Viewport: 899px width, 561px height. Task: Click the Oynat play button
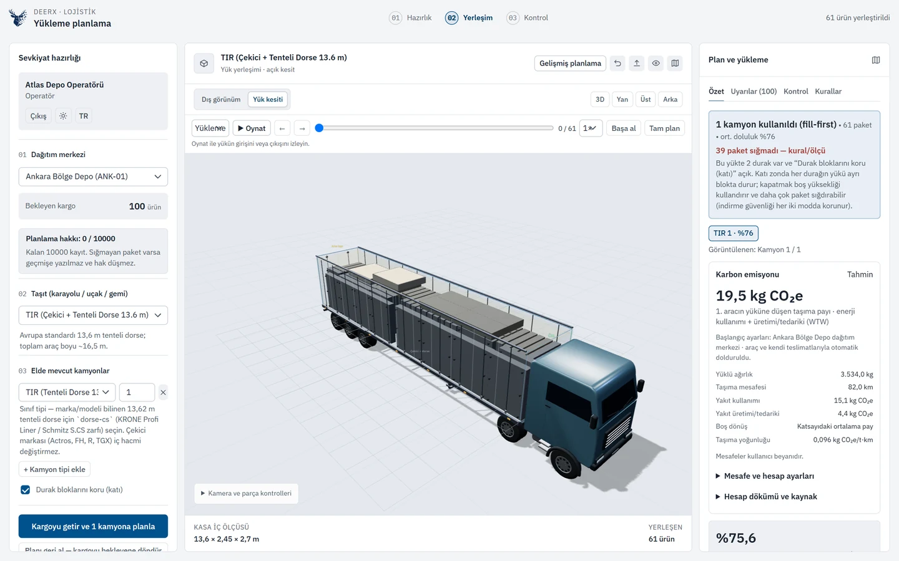[x=252, y=128]
